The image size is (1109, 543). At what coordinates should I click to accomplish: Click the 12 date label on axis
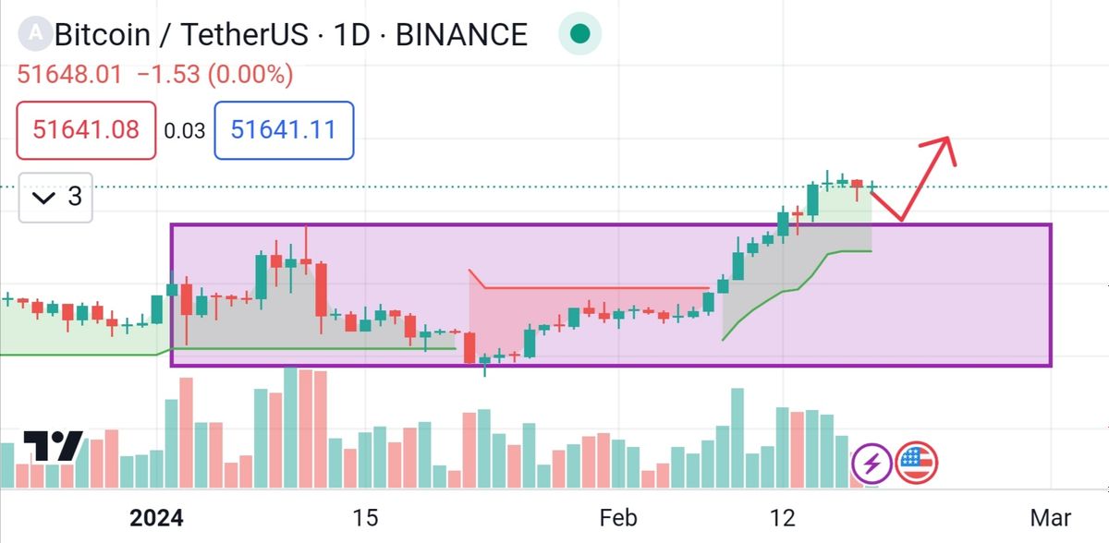[784, 517]
